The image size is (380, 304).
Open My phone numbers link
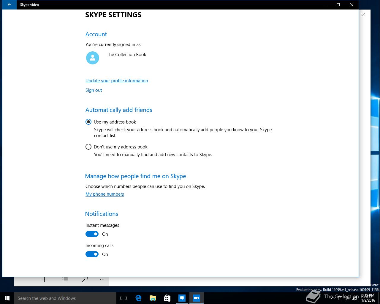(104, 194)
